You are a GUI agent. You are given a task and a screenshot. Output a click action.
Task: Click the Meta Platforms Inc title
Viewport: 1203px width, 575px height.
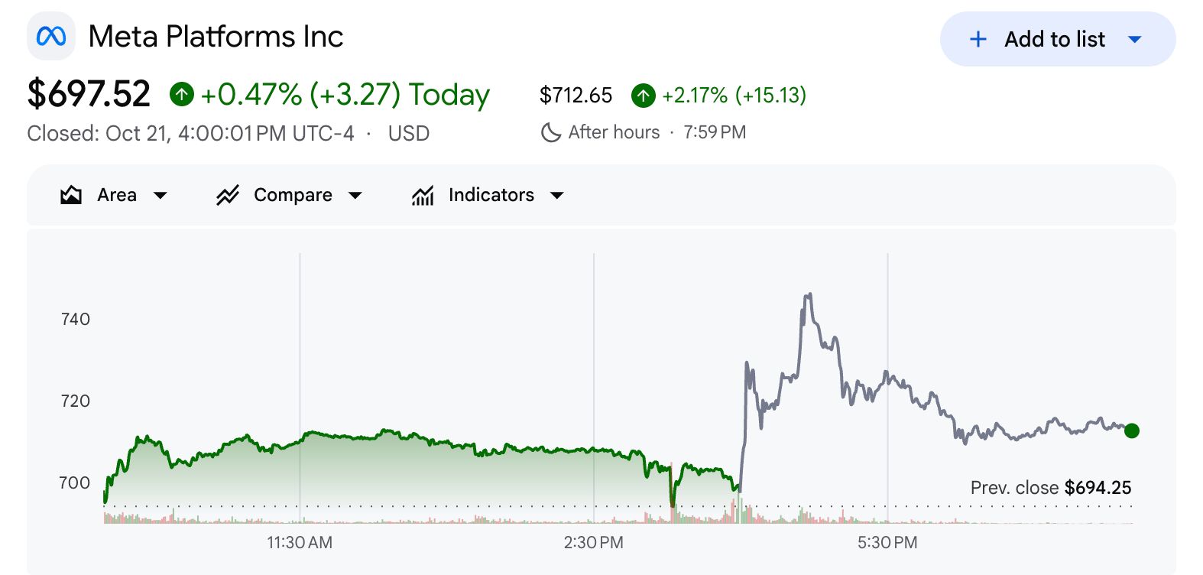click(x=216, y=36)
